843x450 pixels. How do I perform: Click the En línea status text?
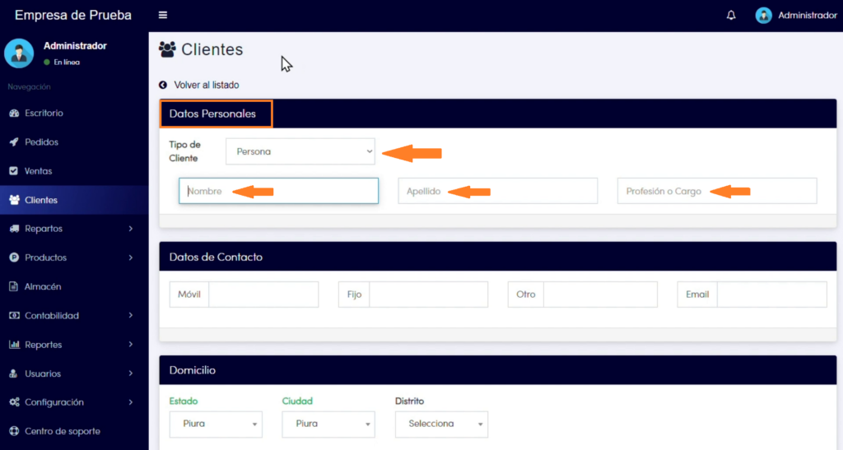pyautogui.click(x=67, y=63)
